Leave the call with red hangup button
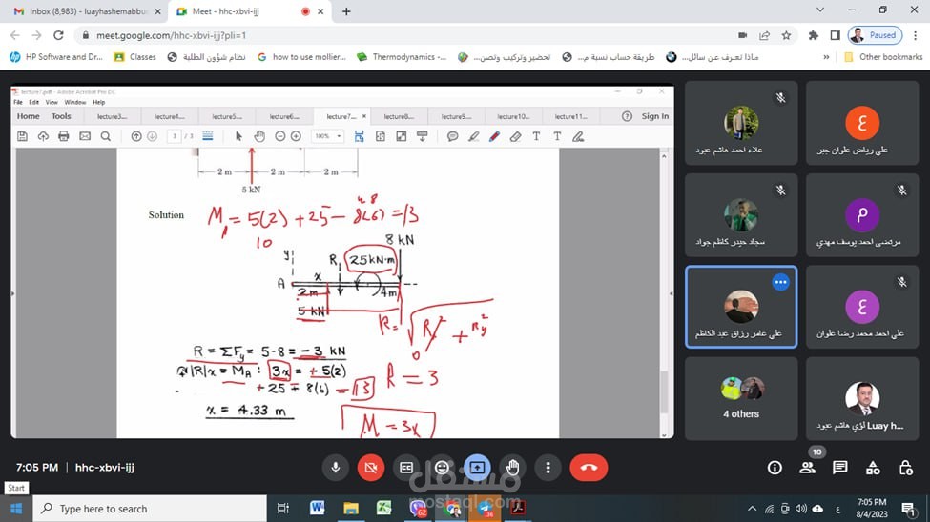 (x=589, y=468)
